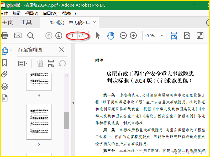Open thumbnails options dropdown menu
The width and height of the screenshot is (210, 157).
click(23, 63)
